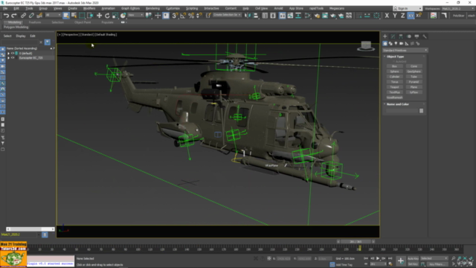Click the Pyramid primitive button

point(414,82)
